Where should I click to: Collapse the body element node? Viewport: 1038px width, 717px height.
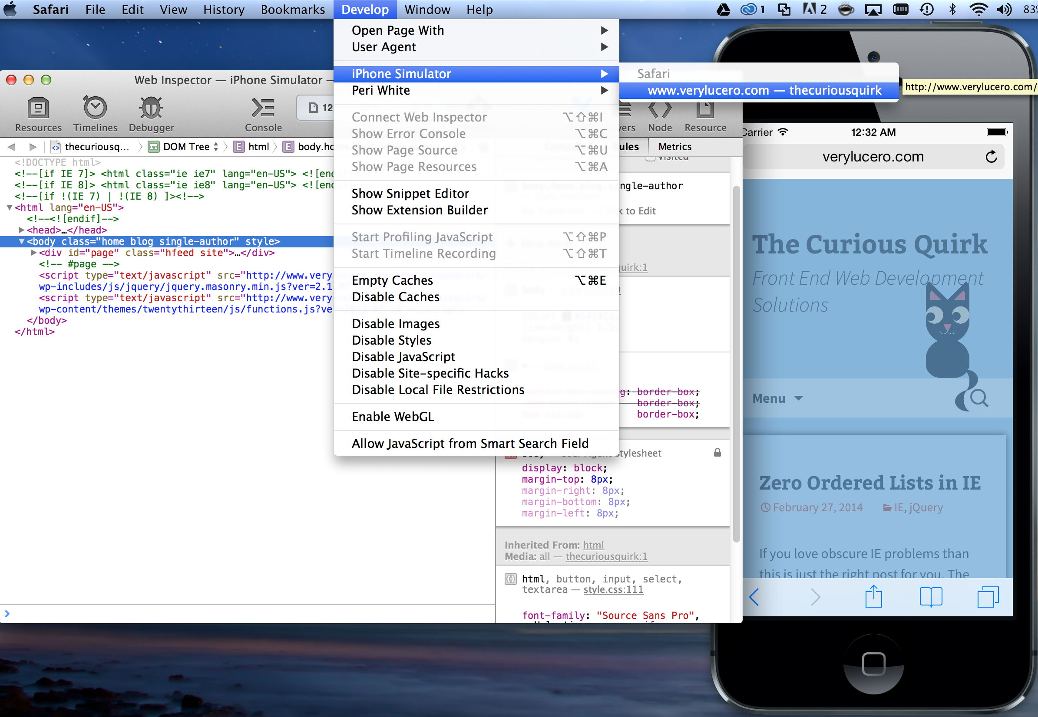pyautogui.click(x=21, y=241)
